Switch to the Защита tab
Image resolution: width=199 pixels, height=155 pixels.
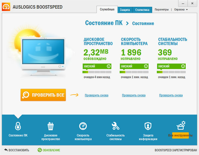(x=125, y=10)
